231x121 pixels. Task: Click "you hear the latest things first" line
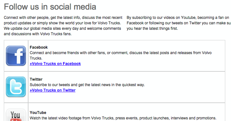(152, 28)
